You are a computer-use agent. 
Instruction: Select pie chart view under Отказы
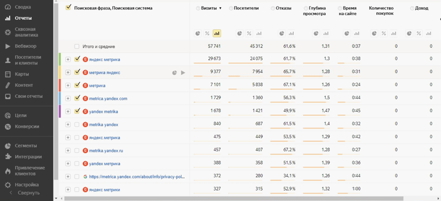tap(282, 34)
